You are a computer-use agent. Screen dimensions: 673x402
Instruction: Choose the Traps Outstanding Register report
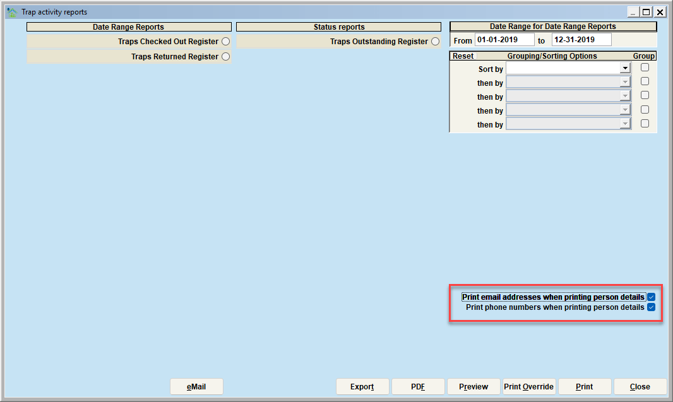coord(435,41)
